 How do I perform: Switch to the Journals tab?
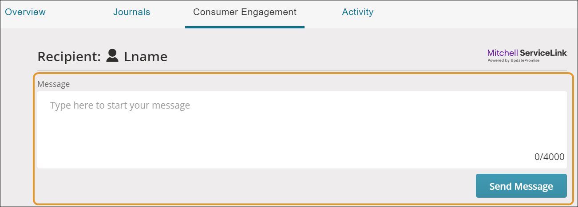pyautogui.click(x=132, y=12)
